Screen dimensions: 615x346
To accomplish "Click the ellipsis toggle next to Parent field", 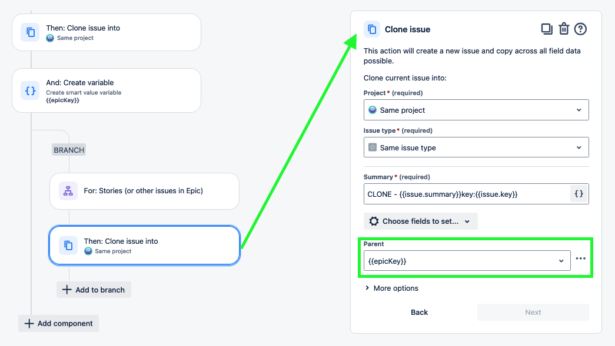I will click(x=580, y=259).
